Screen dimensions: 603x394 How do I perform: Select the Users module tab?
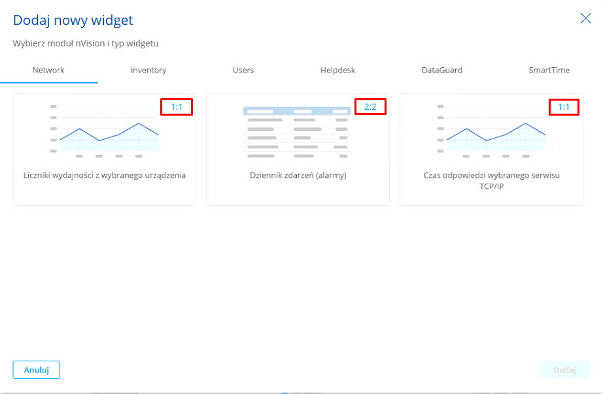(x=243, y=70)
